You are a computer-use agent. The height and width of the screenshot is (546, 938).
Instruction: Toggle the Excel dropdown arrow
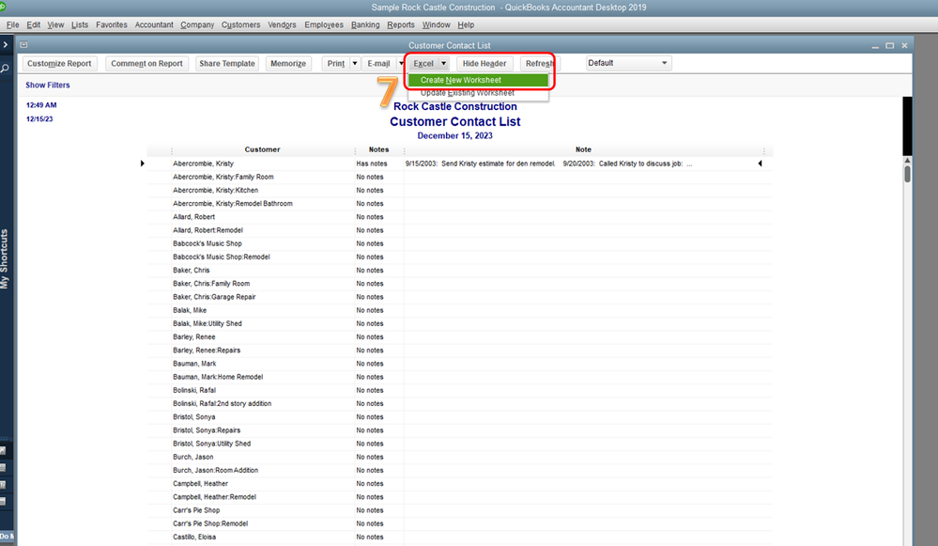tap(443, 64)
